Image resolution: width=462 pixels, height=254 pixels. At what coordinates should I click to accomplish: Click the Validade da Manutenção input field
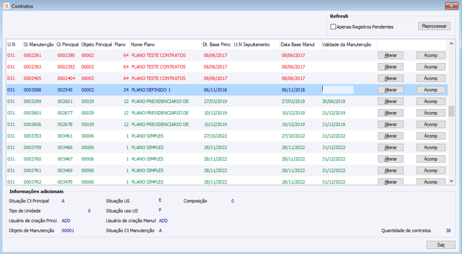pos(338,90)
